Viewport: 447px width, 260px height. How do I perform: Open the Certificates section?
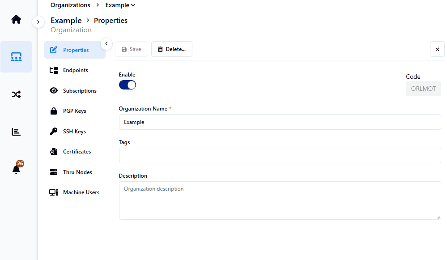[x=77, y=152]
